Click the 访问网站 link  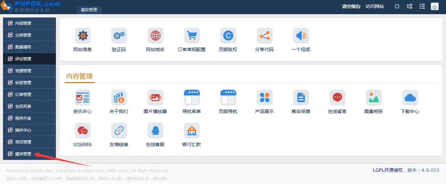(375, 6)
